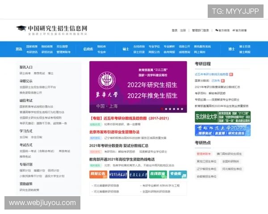The height and width of the screenshot is (214, 268).
Task: Click the 全国科研院所 hot tag
Action: [230, 161]
